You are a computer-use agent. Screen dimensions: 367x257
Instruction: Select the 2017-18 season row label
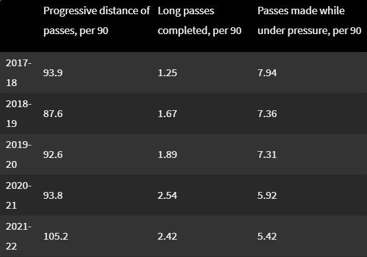click(19, 72)
